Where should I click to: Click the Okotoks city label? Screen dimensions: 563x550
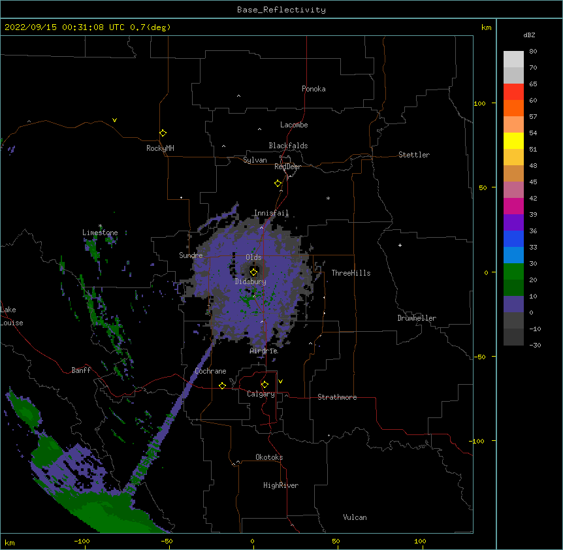[x=269, y=457]
